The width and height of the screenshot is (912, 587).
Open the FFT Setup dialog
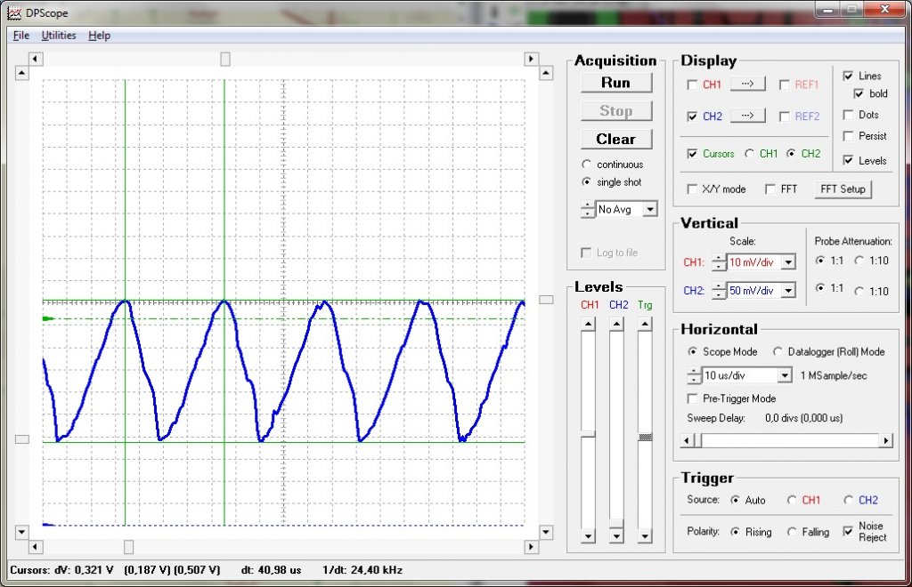[x=843, y=189]
